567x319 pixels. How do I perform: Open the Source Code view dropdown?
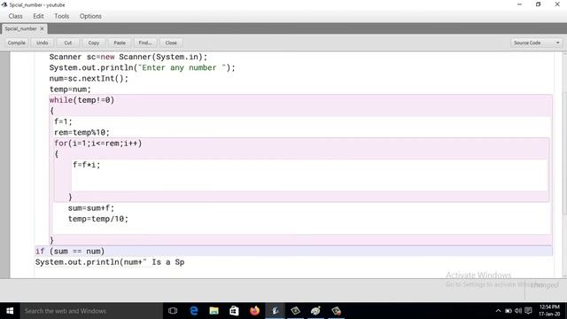537,43
